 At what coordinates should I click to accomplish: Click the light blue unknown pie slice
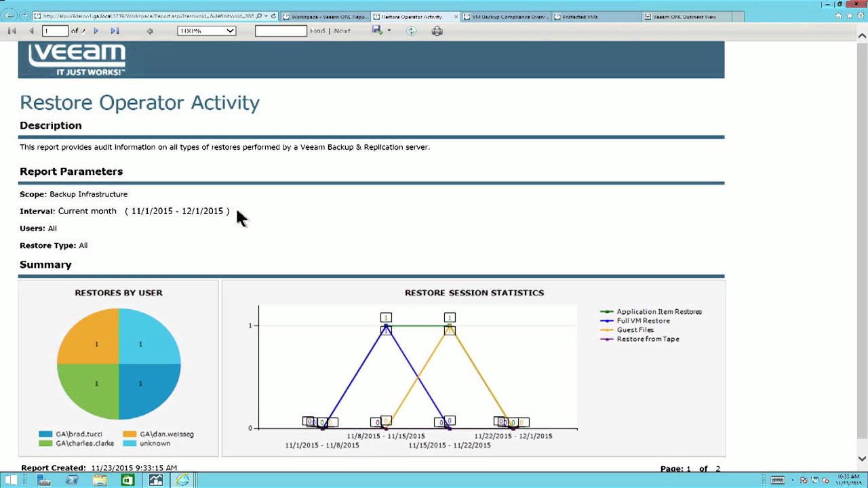[149, 337]
